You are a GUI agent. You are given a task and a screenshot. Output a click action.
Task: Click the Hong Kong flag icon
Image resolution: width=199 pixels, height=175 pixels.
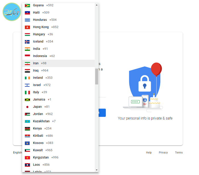(27, 27)
